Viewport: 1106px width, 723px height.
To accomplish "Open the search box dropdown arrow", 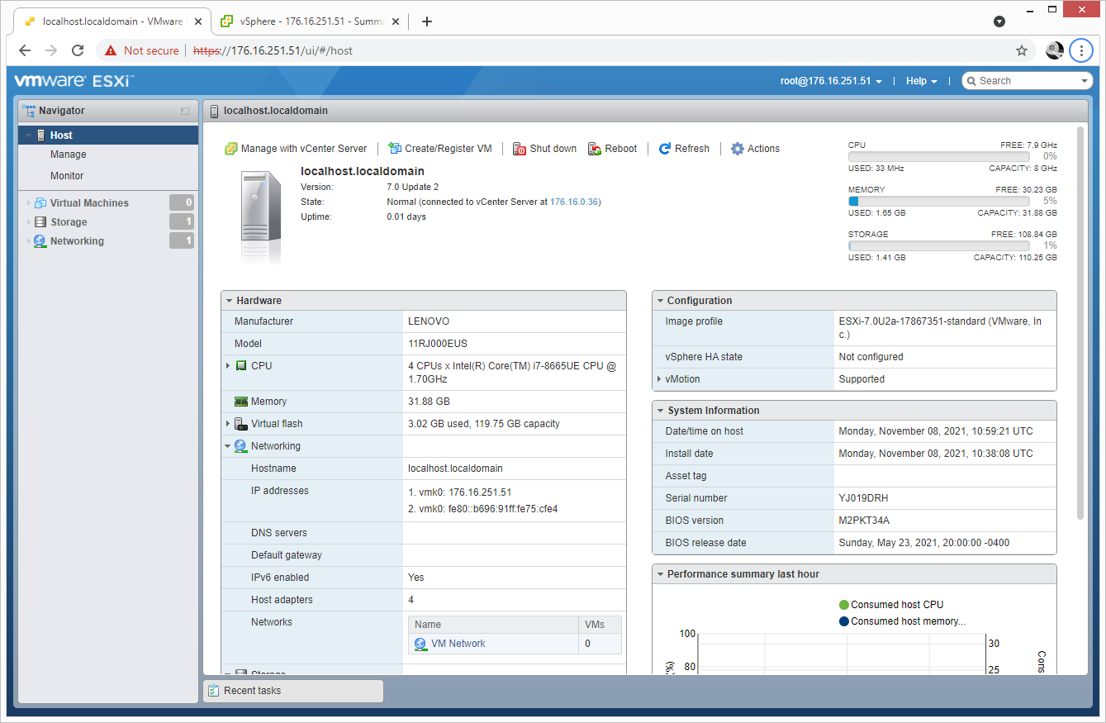I will pos(1085,81).
